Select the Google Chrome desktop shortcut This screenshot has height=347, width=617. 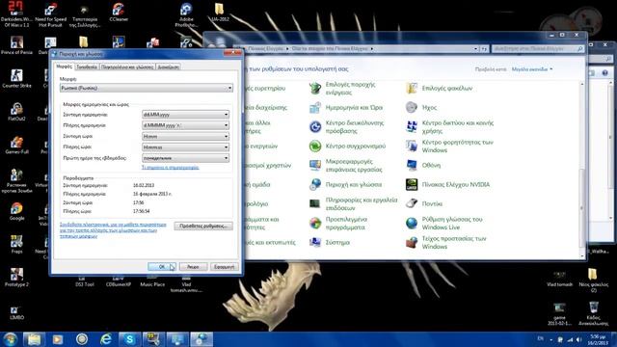(x=16, y=211)
